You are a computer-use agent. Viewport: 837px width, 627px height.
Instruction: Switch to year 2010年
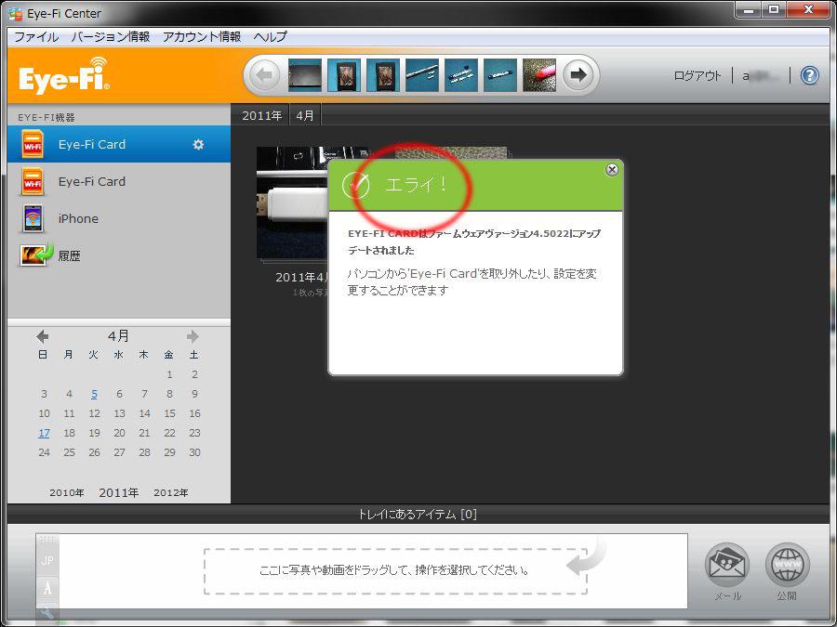click(x=67, y=492)
